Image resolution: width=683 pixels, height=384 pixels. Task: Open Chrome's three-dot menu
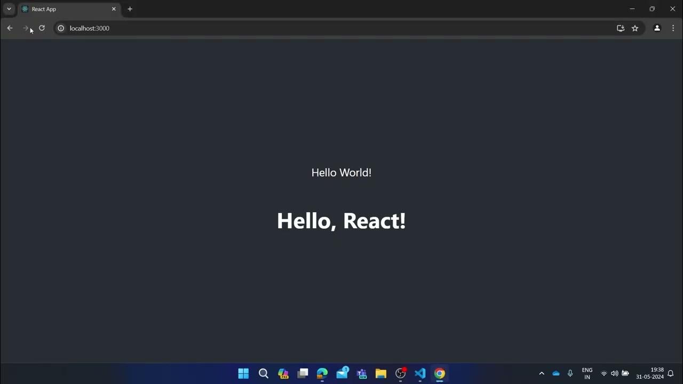672,28
